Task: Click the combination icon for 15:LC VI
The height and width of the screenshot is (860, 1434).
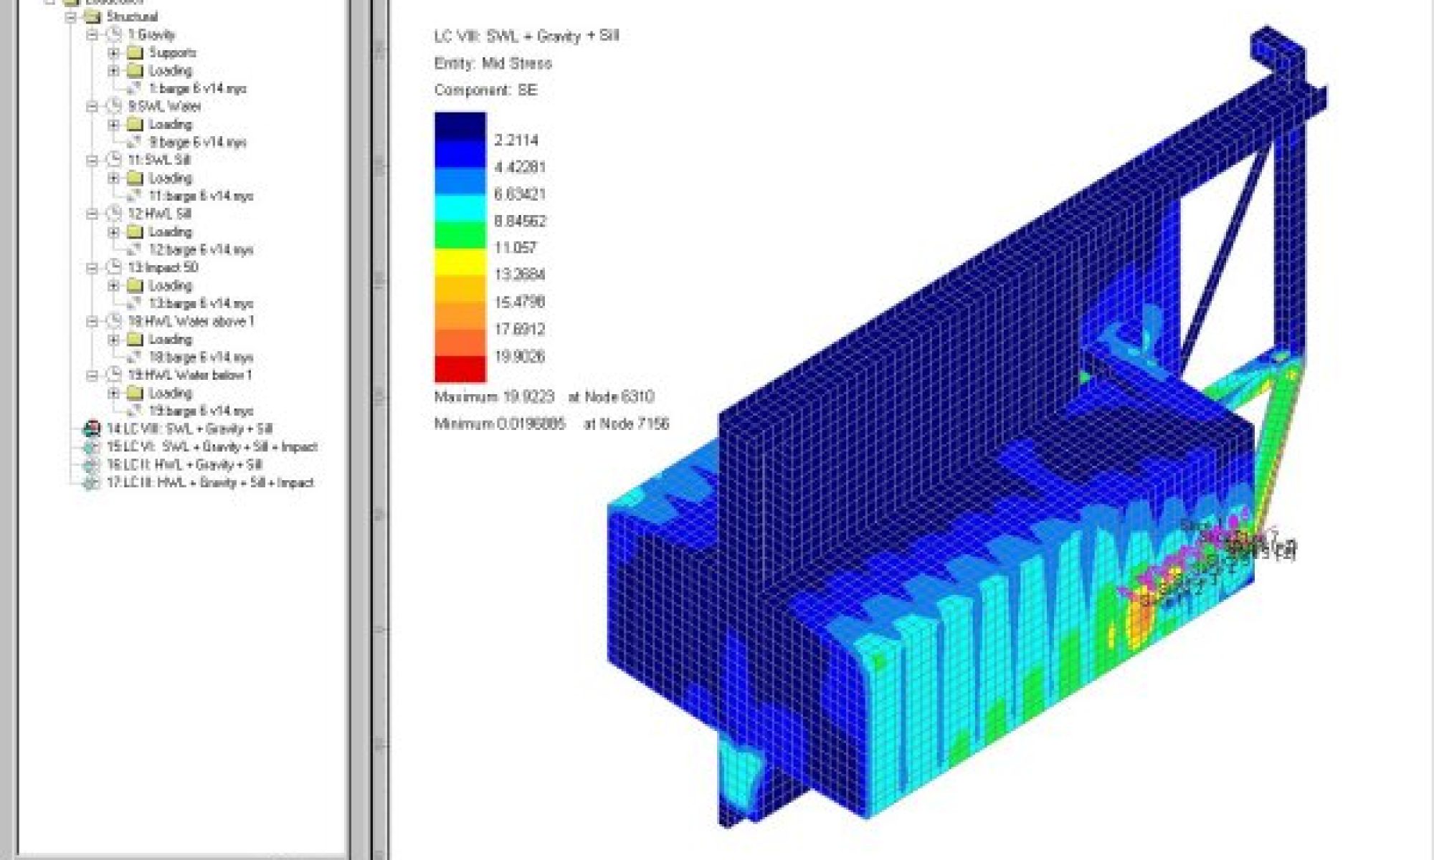Action: [91, 446]
